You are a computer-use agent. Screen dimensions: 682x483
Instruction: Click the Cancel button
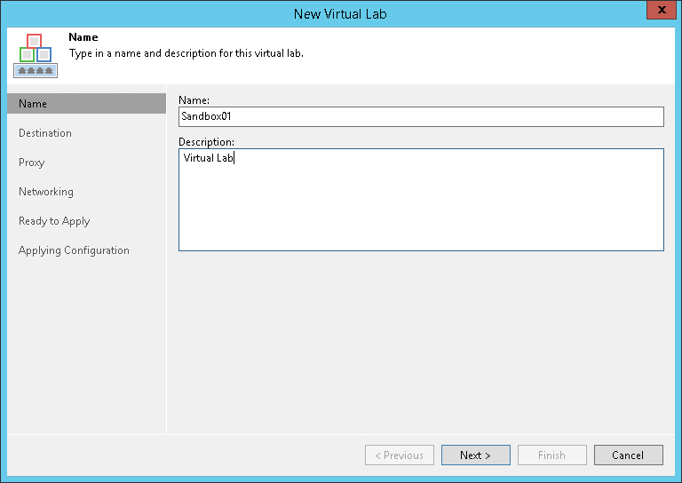coord(628,455)
